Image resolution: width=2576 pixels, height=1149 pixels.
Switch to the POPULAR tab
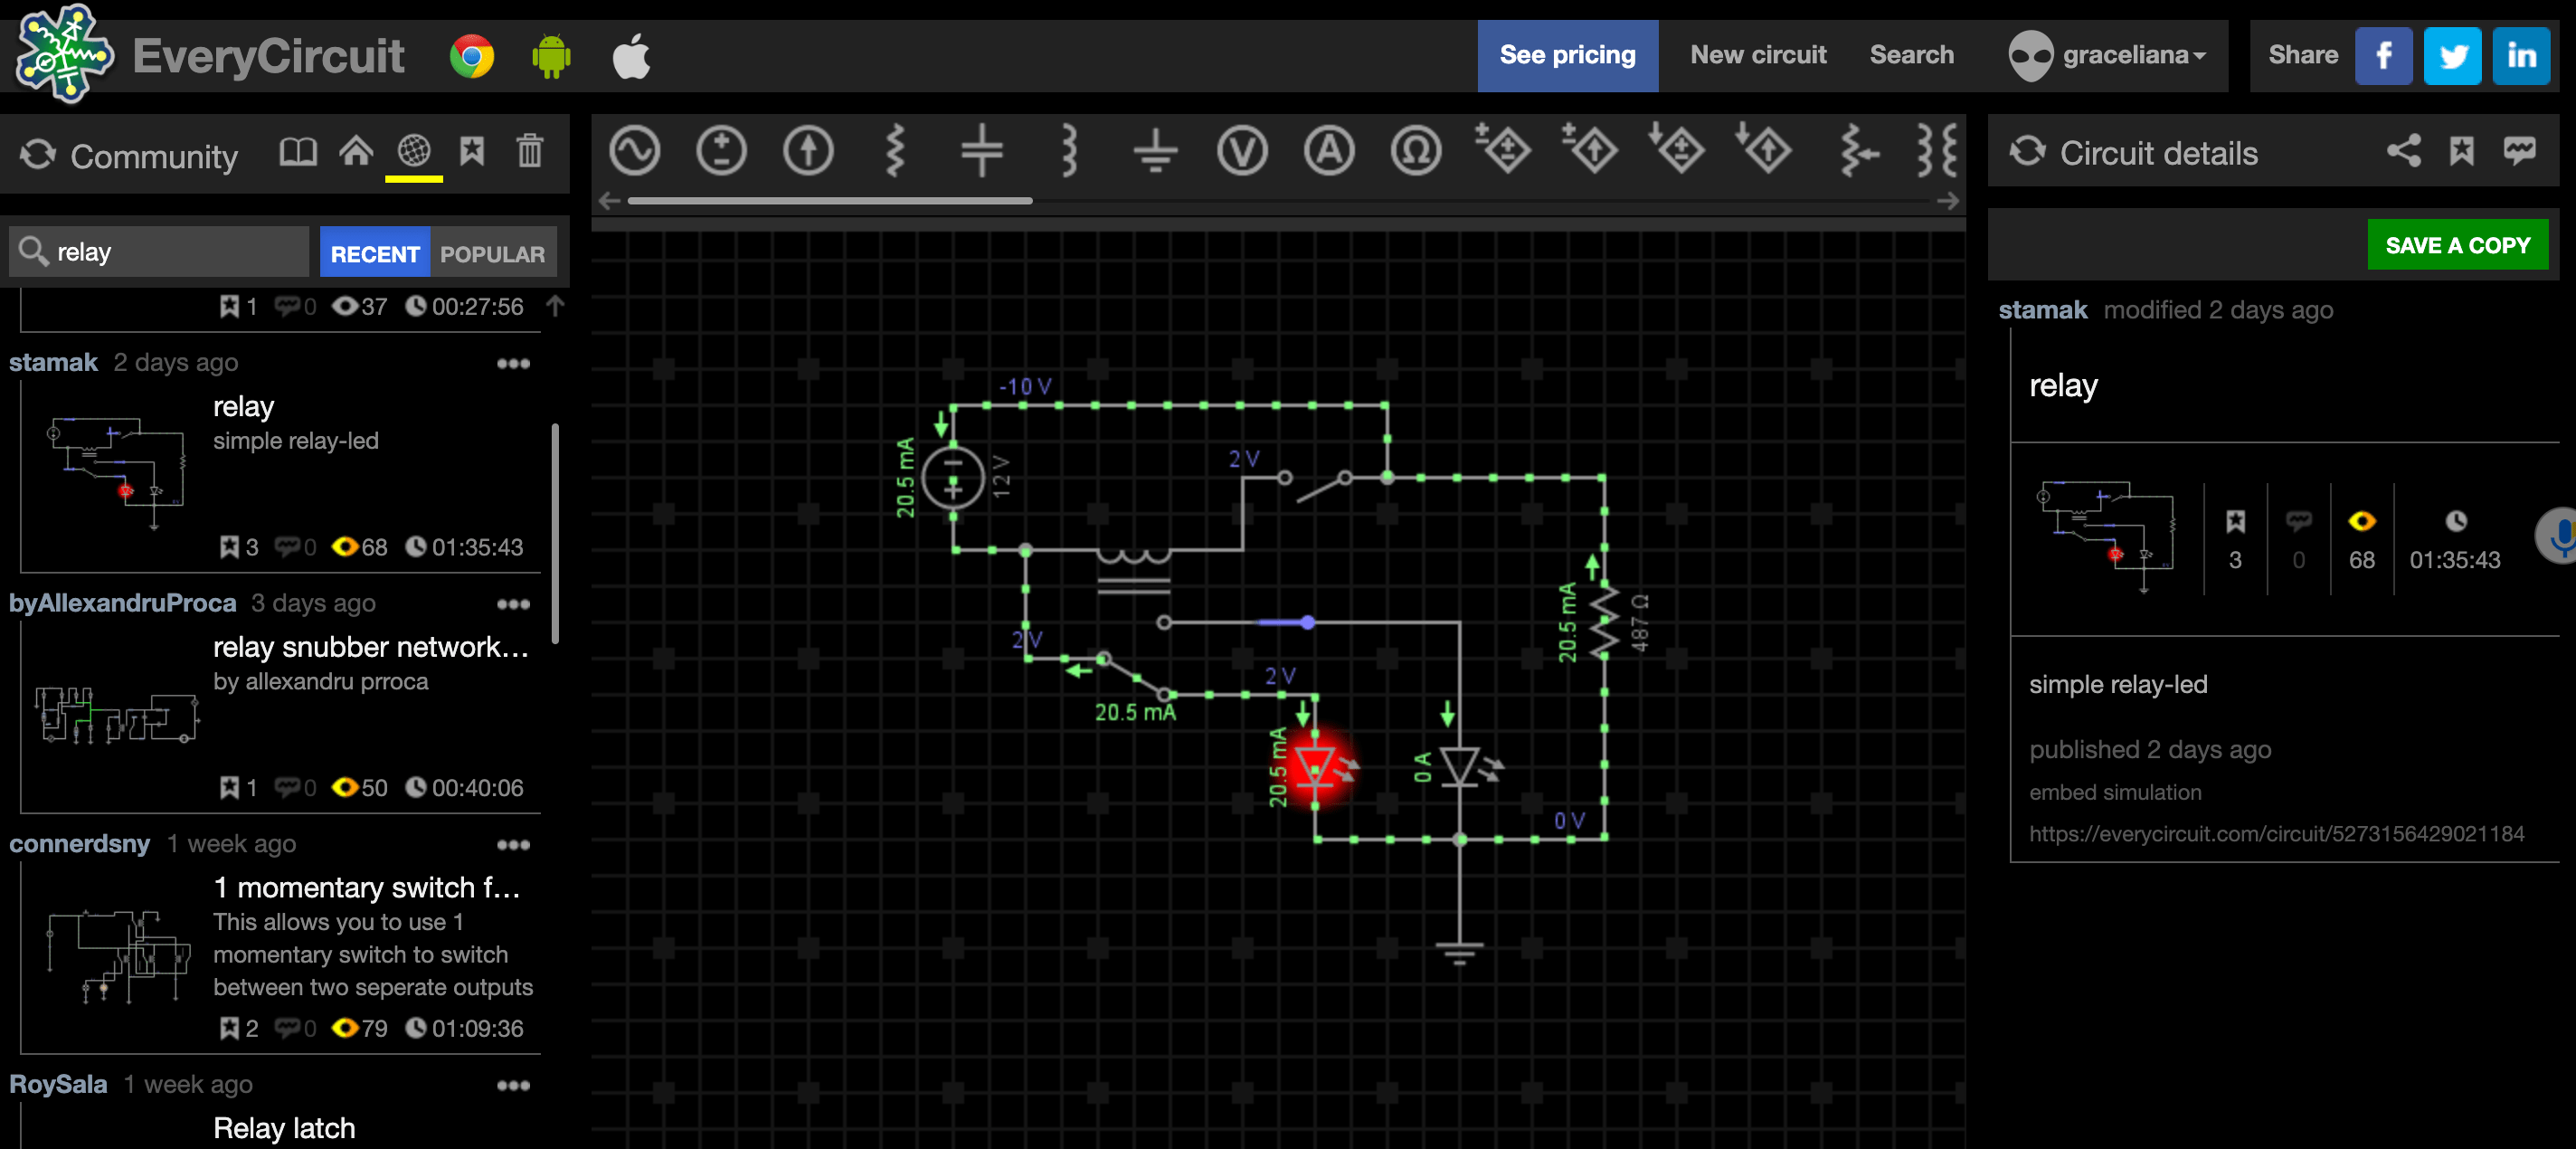click(492, 254)
